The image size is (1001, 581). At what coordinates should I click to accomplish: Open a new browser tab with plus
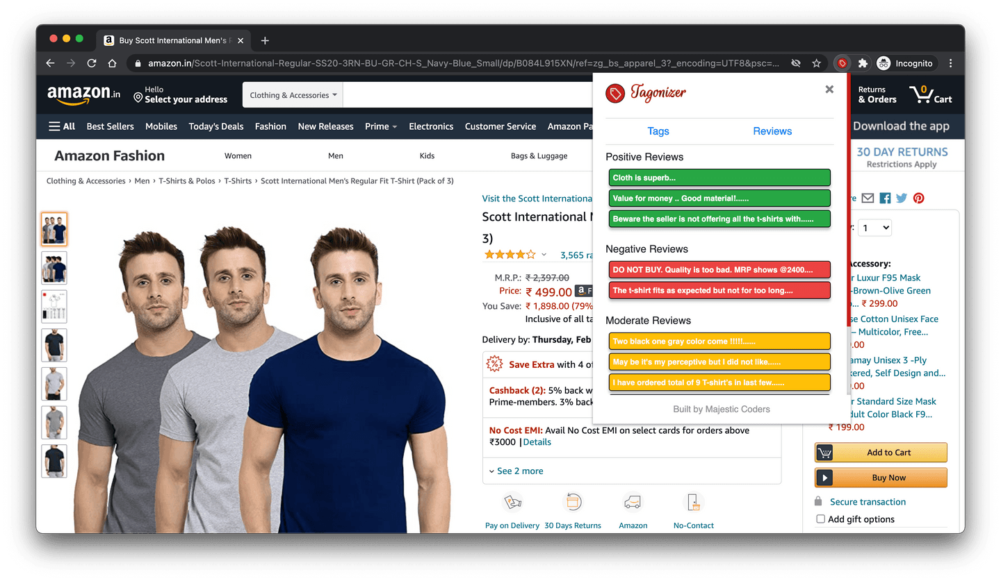click(x=265, y=40)
